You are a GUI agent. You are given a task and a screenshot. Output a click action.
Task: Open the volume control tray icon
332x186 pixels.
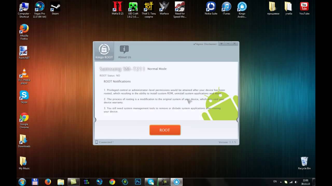(296, 182)
